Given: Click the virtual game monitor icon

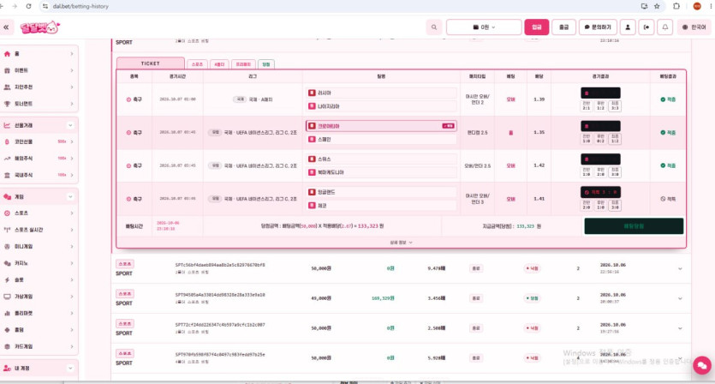Looking at the screenshot, I should [7, 297].
